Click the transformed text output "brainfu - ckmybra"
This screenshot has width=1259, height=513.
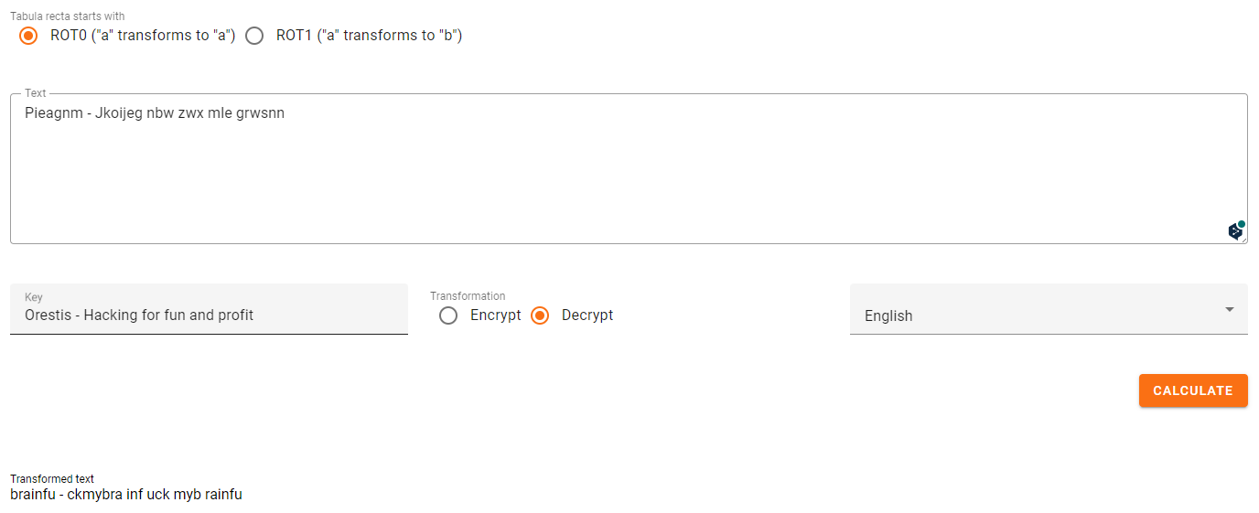pos(63,495)
